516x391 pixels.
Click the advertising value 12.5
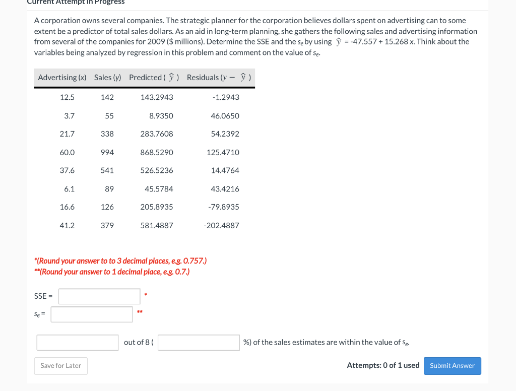click(x=67, y=97)
